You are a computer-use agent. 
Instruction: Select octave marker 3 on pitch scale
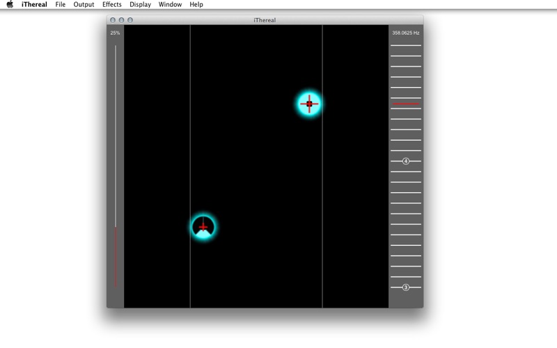(406, 287)
